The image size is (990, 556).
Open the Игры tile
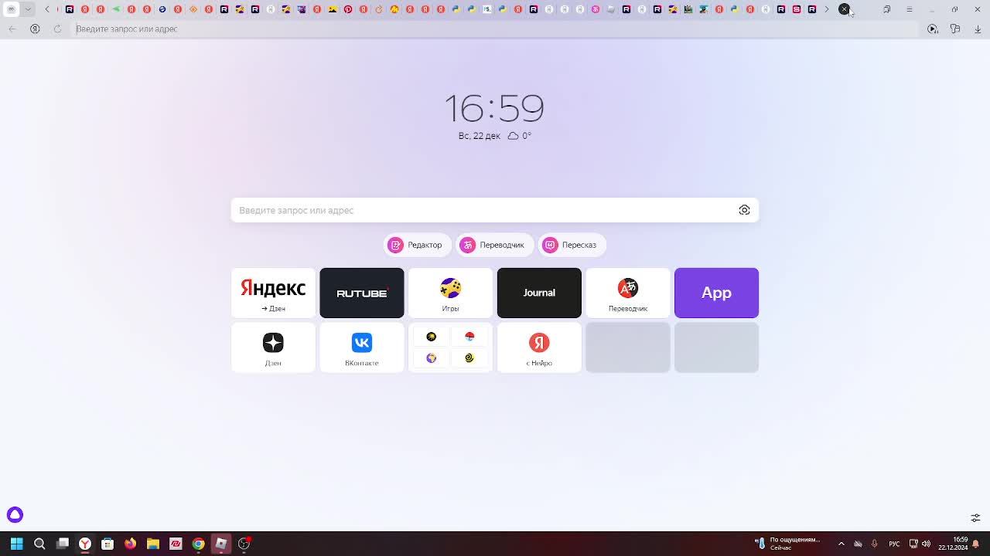click(x=450, y=293)
